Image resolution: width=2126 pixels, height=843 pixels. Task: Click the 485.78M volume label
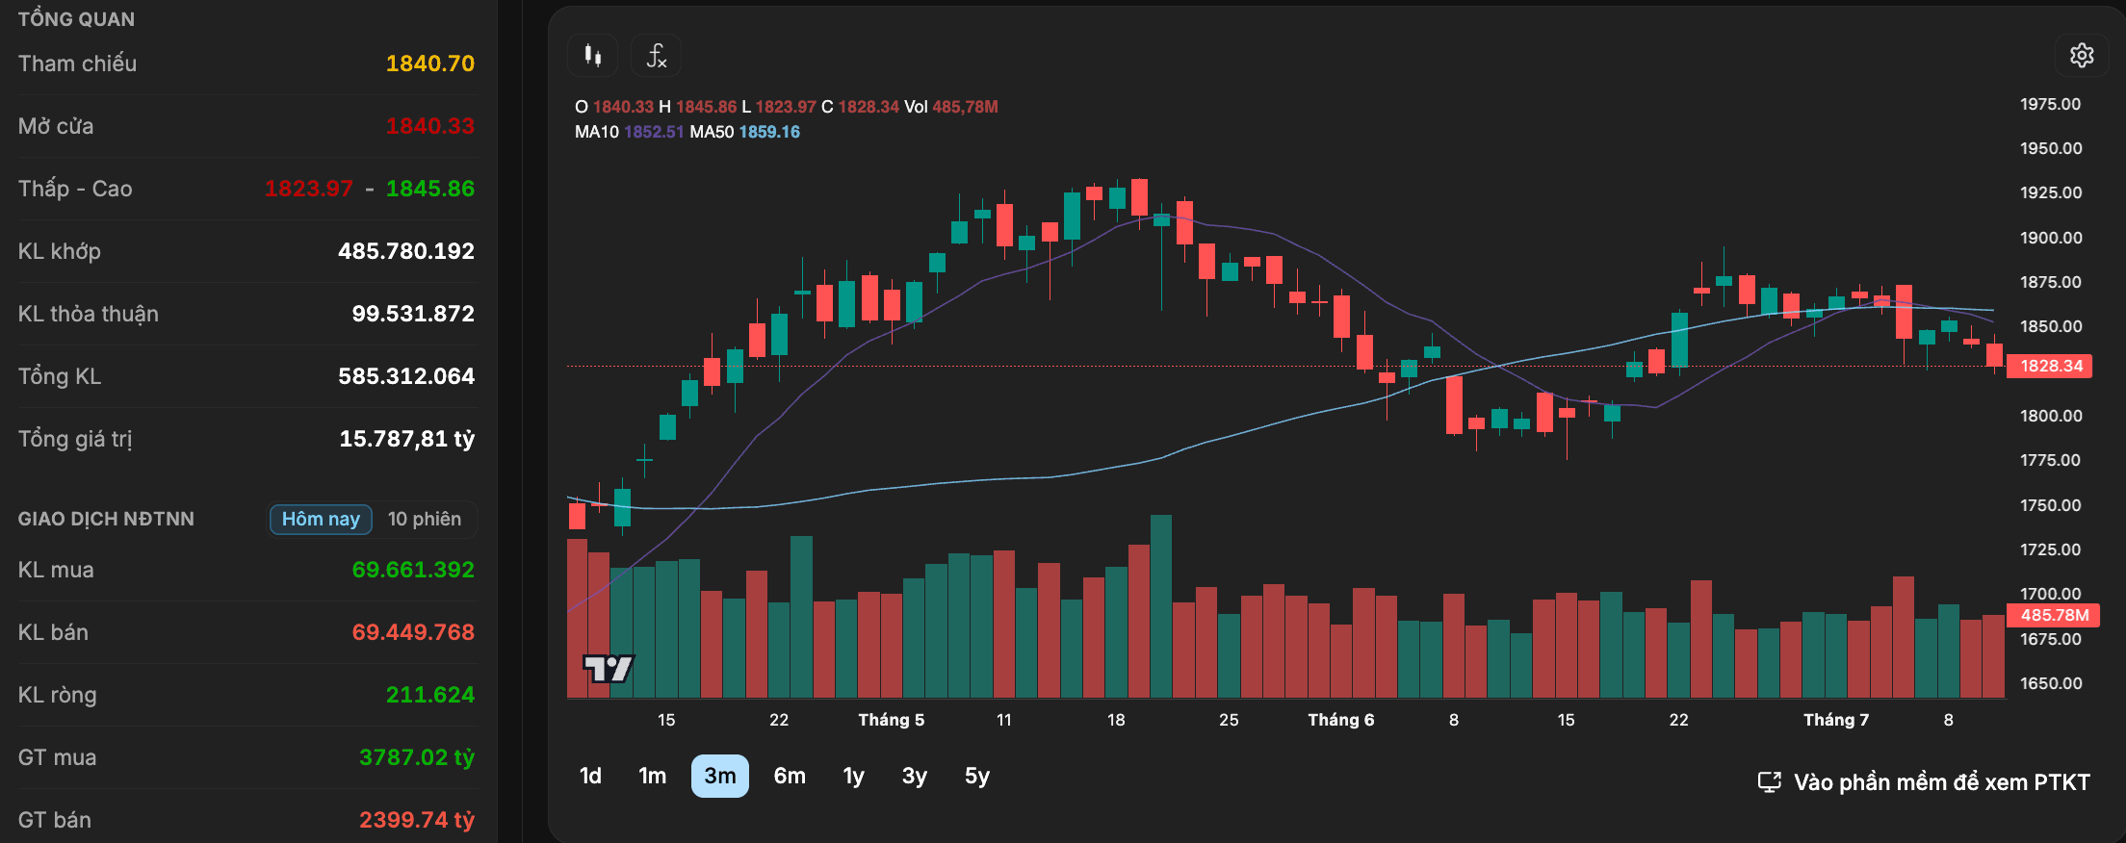click(x=2053, y=615)
